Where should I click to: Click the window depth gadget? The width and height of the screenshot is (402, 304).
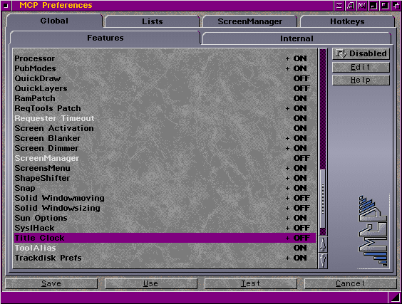point(396,6)
